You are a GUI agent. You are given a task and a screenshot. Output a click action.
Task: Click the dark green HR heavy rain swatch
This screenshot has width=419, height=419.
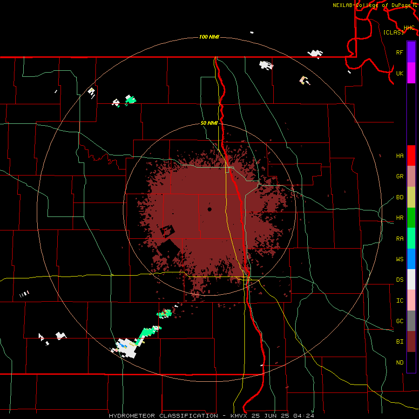click(x=411, y=217)
